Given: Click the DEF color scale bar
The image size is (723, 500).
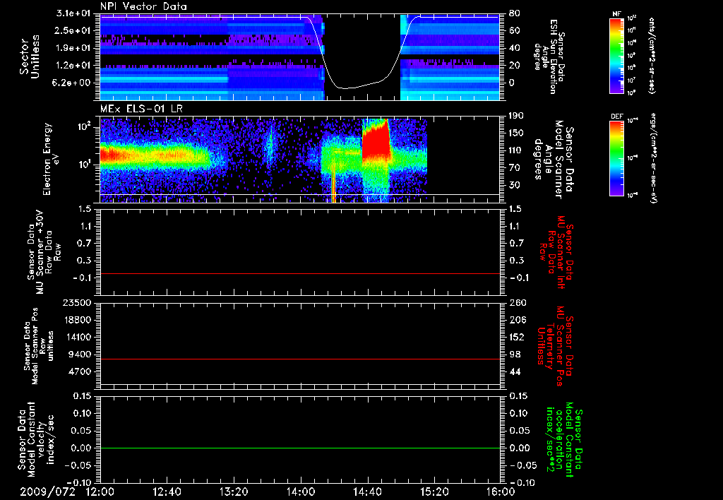Looking at the screenshot, I should point(616,158).
